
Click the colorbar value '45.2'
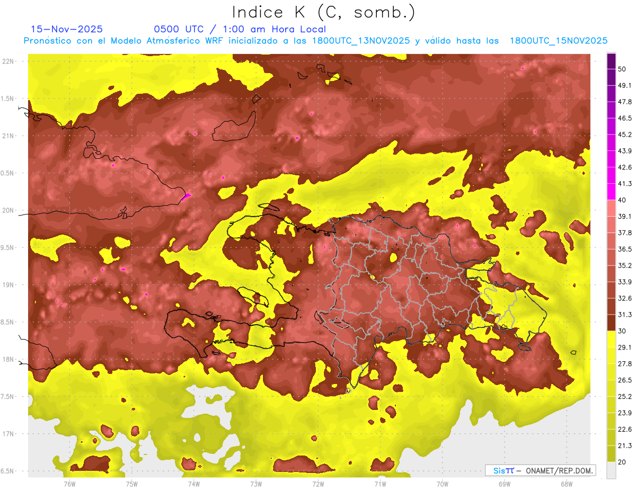pyautogui.click(x=625, y=135)
